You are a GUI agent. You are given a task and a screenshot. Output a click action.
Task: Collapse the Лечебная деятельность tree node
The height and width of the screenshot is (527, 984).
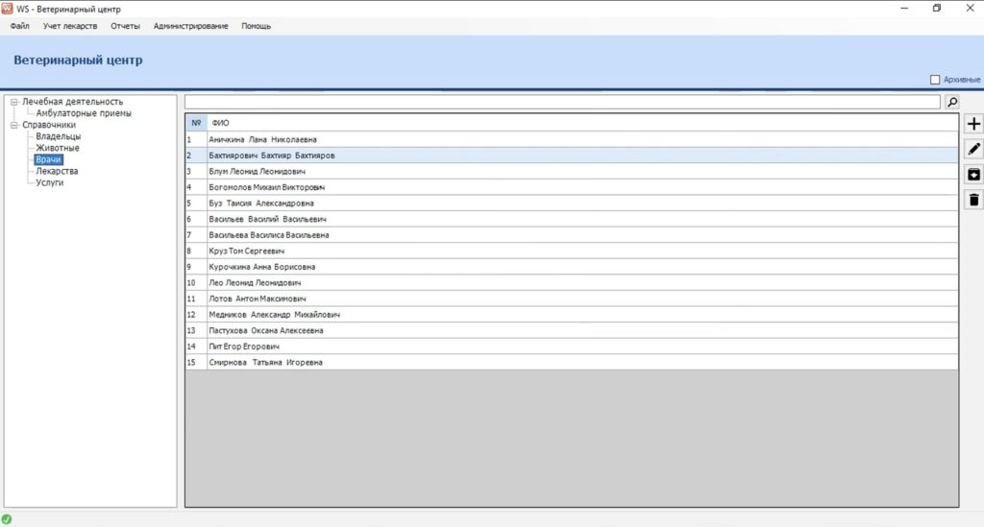(x=13, y=102)
